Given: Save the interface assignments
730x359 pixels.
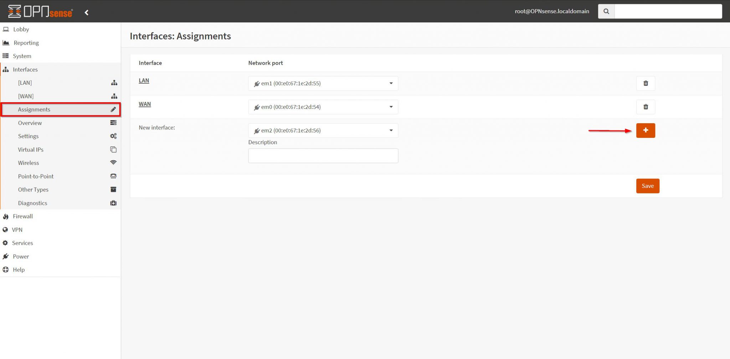Looking at the screenshot, I should click(648, 186).
